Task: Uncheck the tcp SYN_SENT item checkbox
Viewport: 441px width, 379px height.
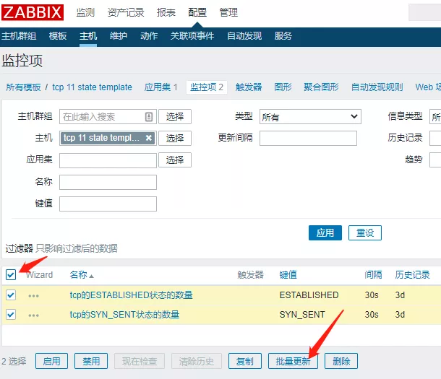Action: point(11,314)
